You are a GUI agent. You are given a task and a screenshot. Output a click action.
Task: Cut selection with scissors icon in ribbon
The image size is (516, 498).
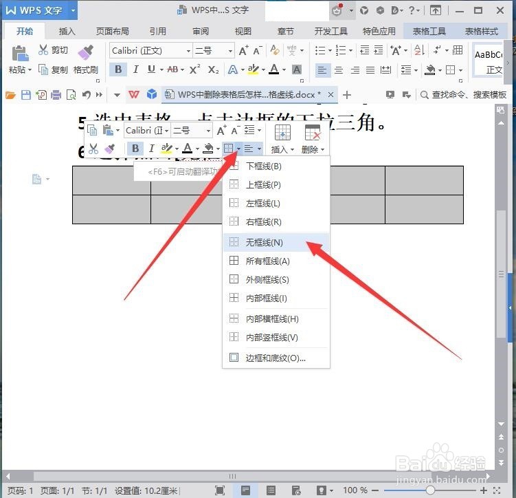pos(43,50)
